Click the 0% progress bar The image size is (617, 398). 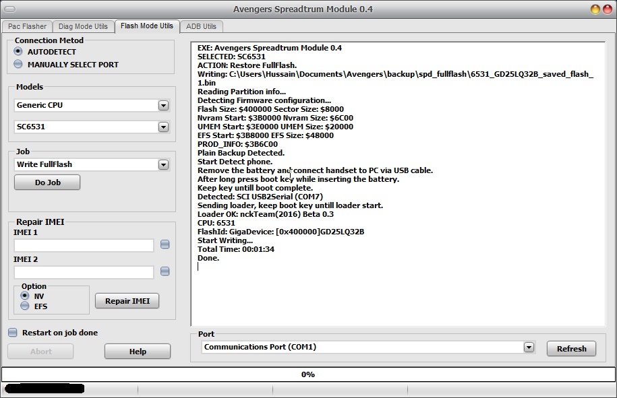[308, 374]
